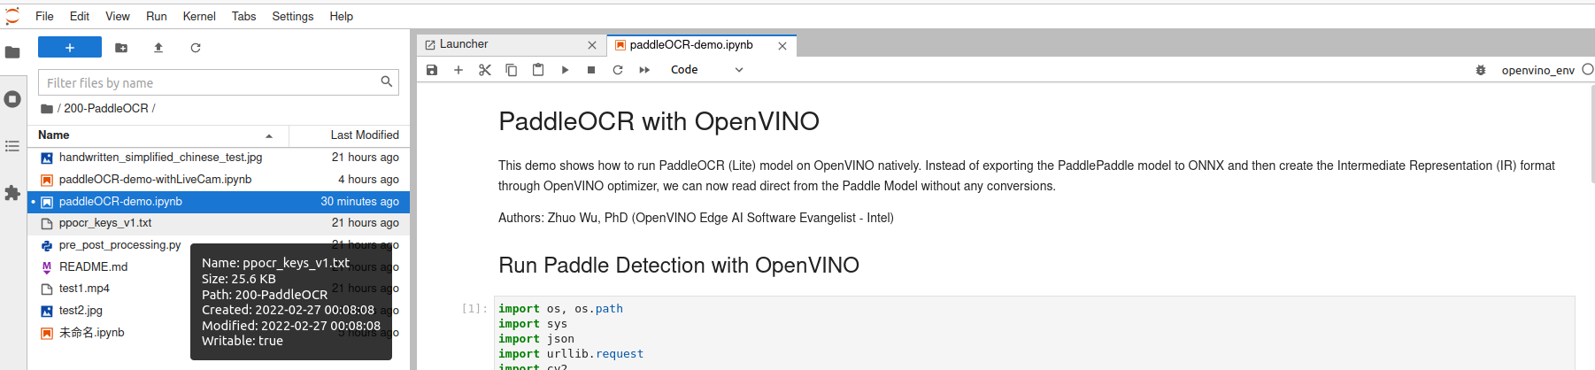Close the Launcher tab
This screenshot has width=1595, height=370.
tap(592, 45)
